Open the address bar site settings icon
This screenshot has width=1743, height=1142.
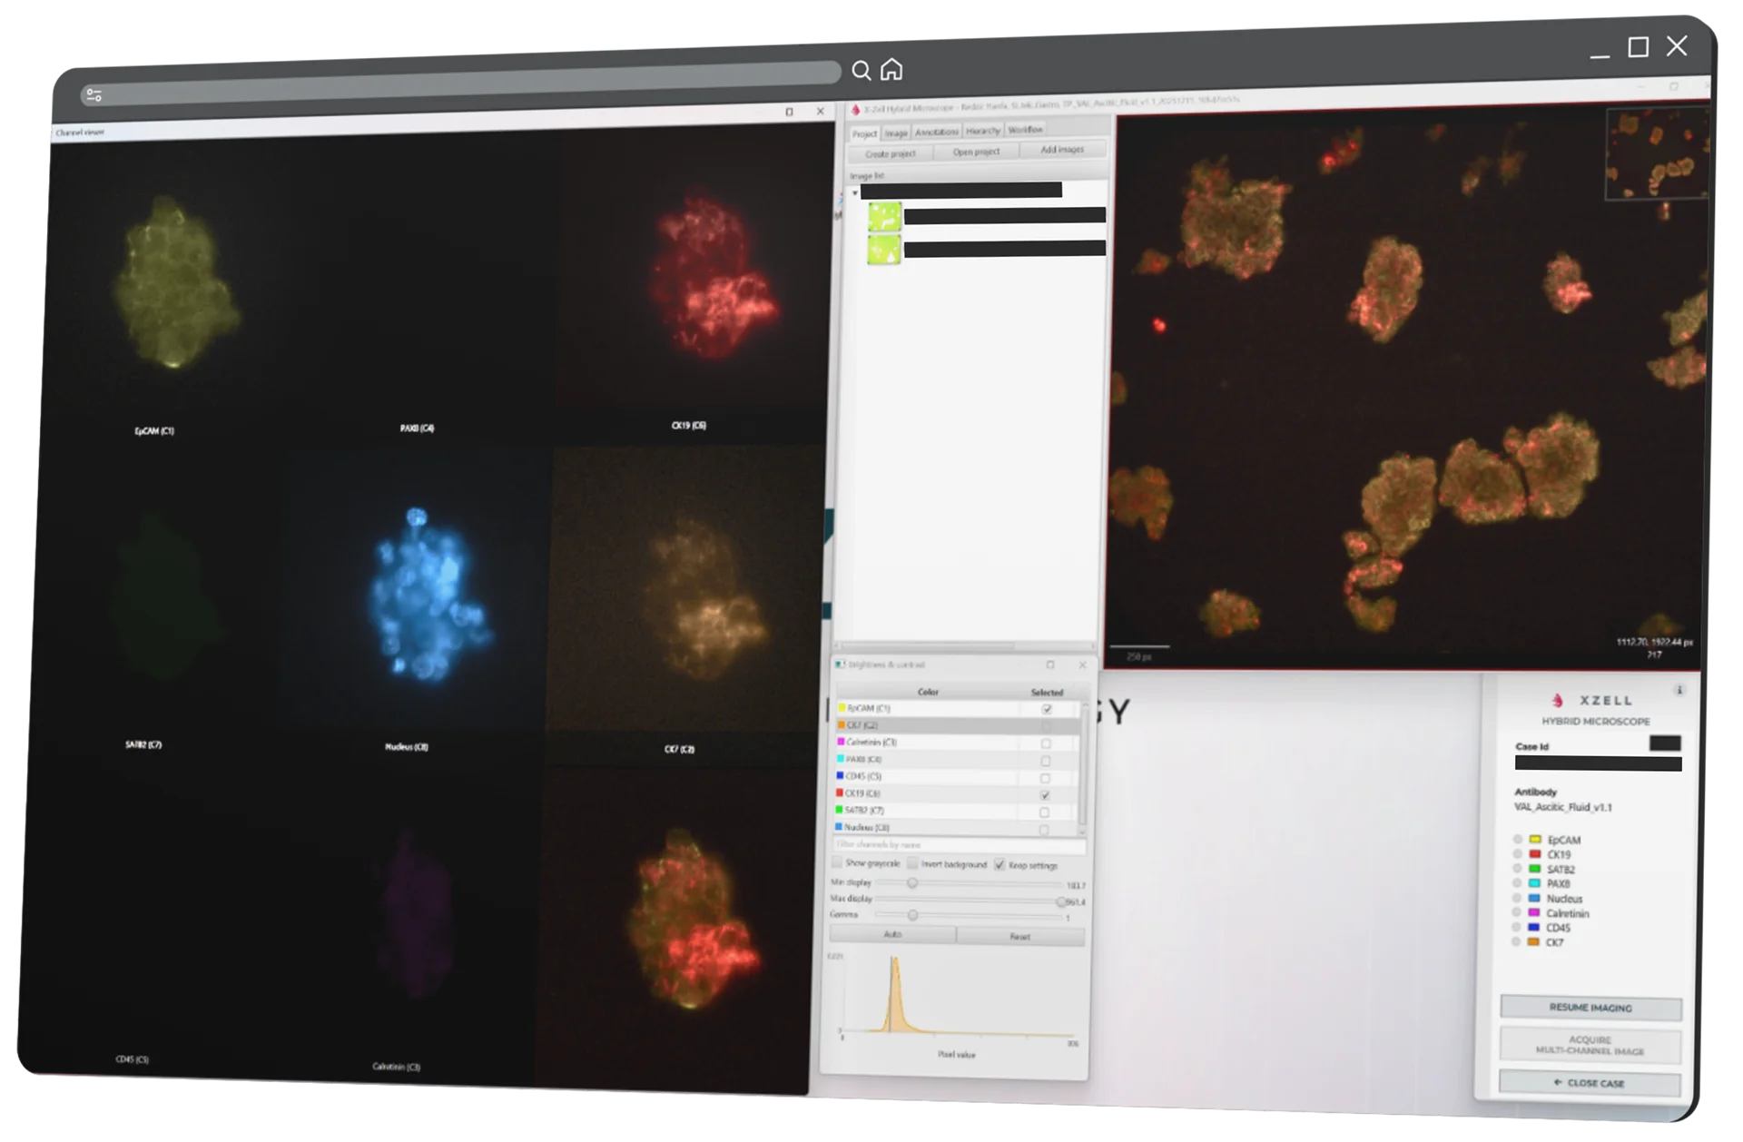coord(94,95)
